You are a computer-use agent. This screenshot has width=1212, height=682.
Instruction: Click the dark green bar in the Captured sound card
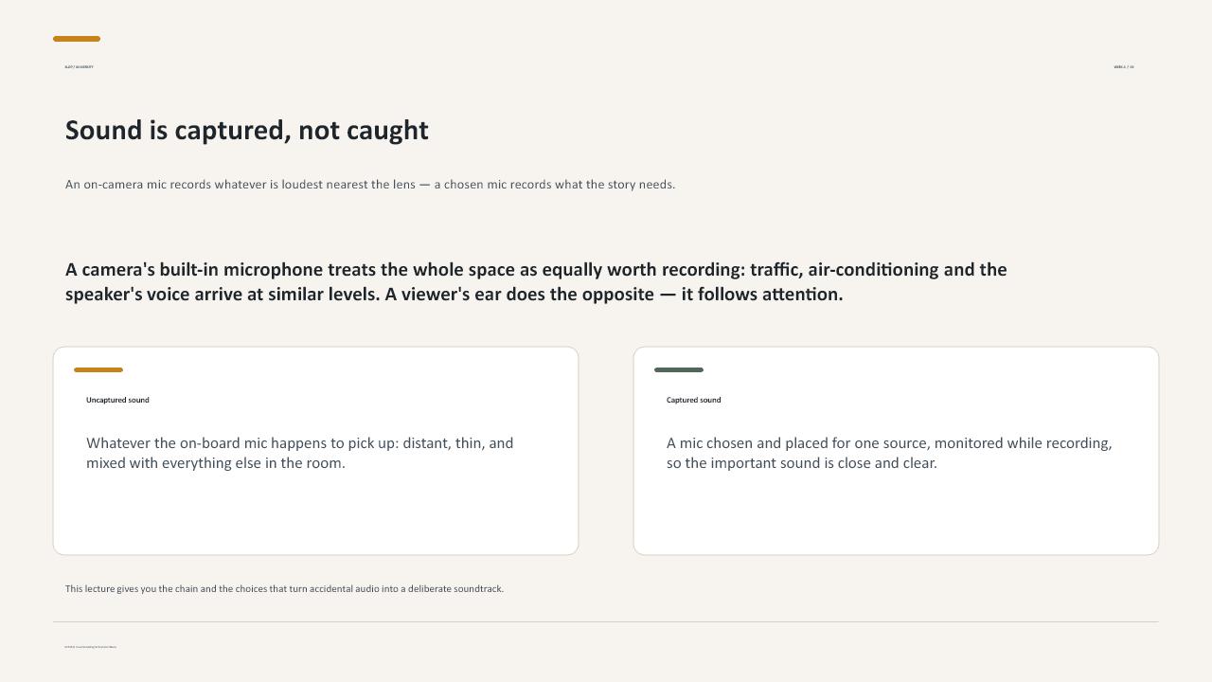click(679, 369)
